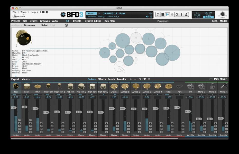Click the Hihat fader handle
The height and width of the screenshot is (154, 239).
[x=35, y=109]
